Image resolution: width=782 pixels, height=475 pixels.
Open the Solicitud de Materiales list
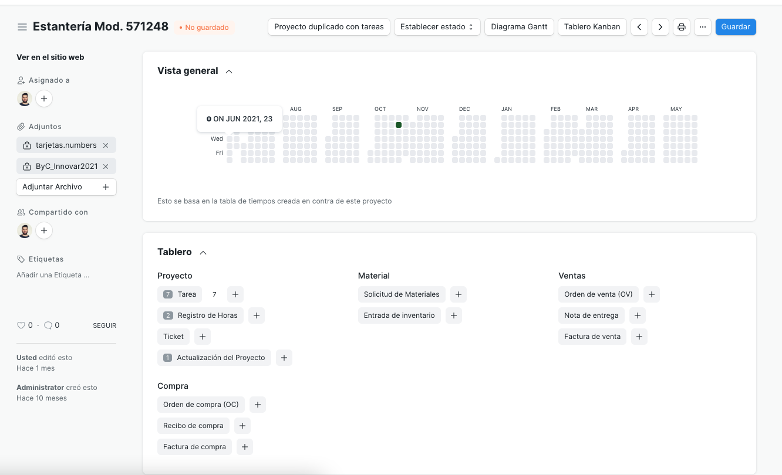pos(402,294)
